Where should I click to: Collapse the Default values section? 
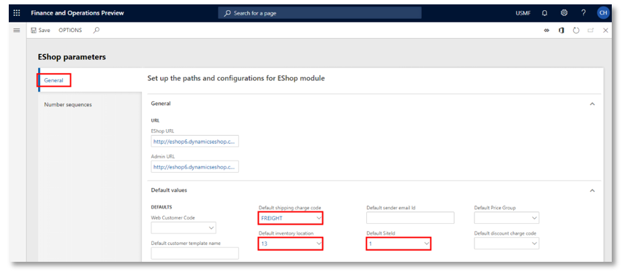click(x=592, y=190)
